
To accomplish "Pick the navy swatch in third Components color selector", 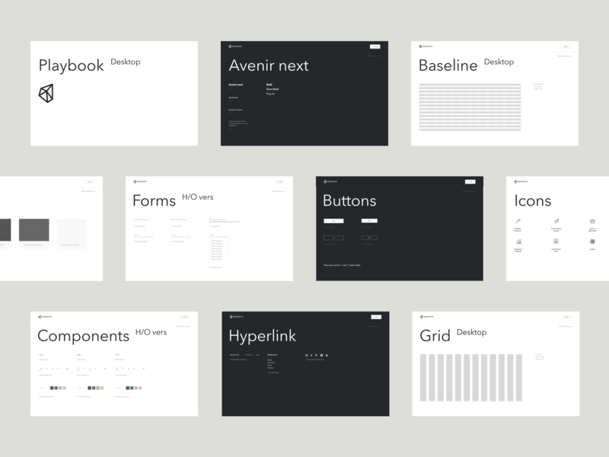I will [128, 388].
